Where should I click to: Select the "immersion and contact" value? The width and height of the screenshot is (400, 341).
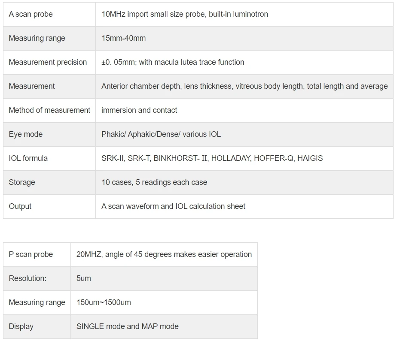point(139,110)
